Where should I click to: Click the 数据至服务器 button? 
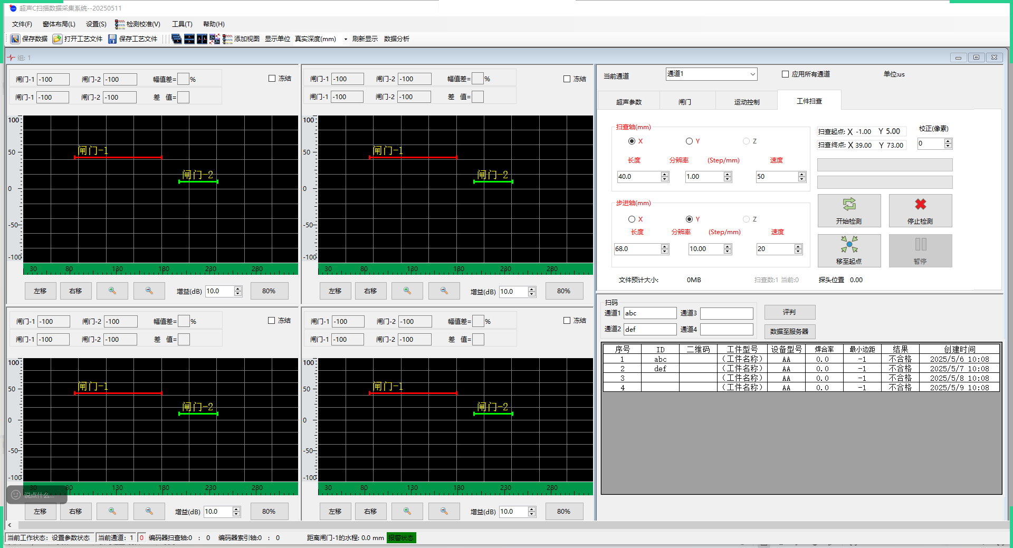pos(789,331)
